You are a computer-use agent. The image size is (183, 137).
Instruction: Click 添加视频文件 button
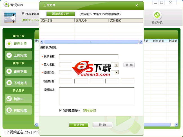tap(61, 14)
